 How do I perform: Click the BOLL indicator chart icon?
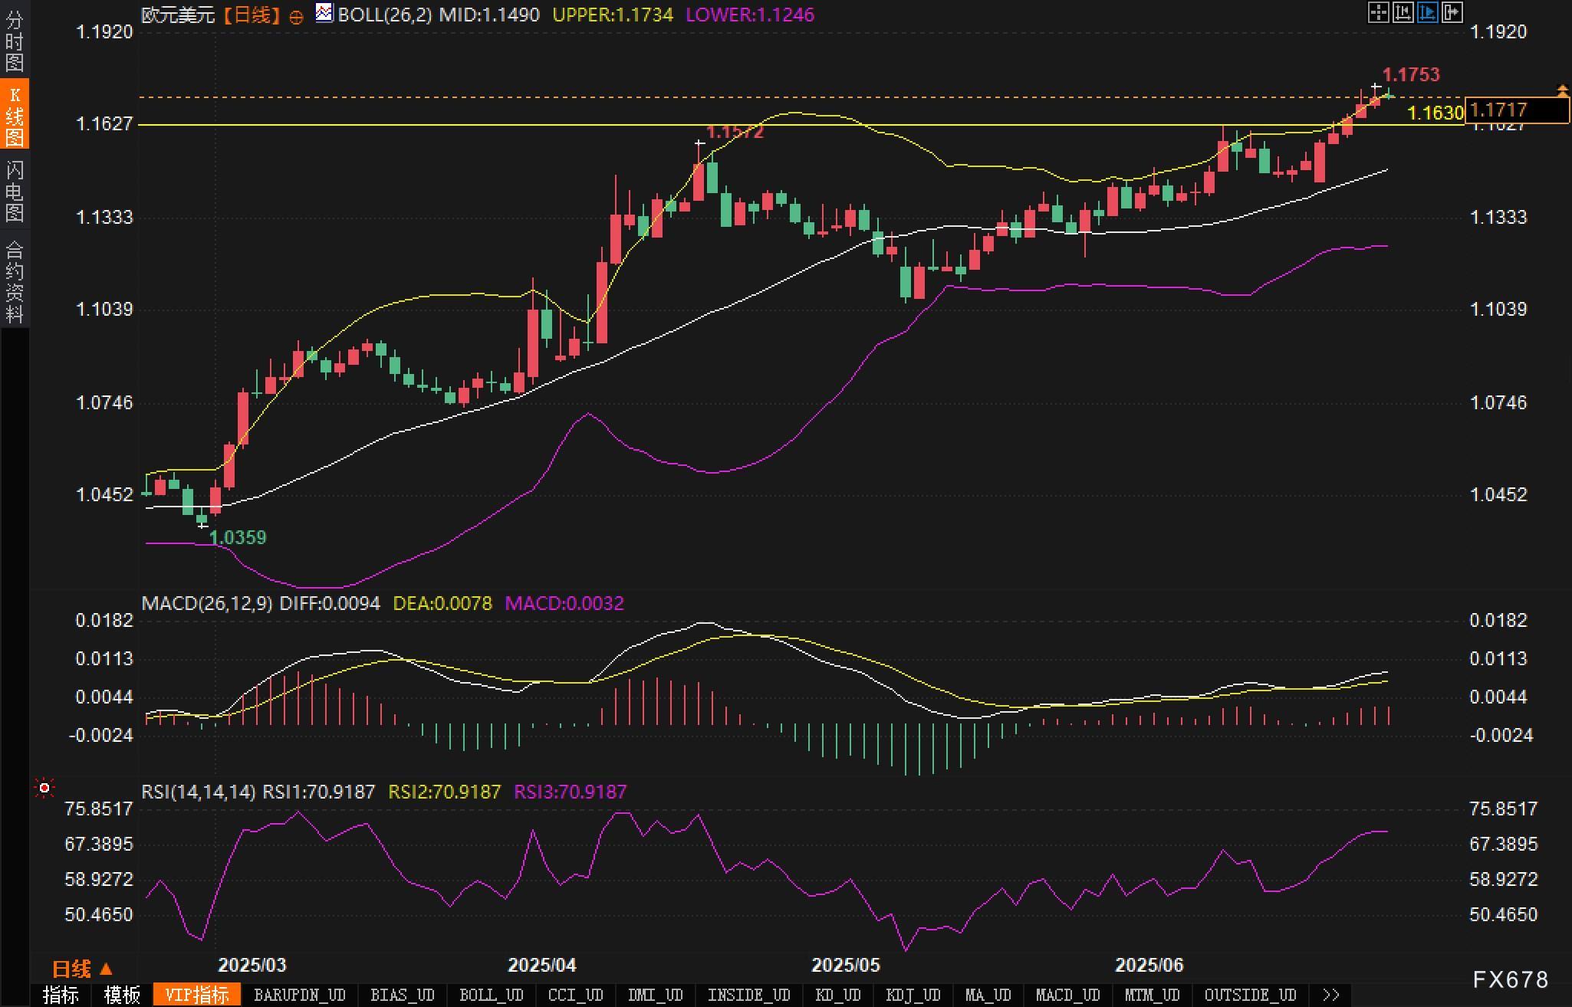(324, 13)
